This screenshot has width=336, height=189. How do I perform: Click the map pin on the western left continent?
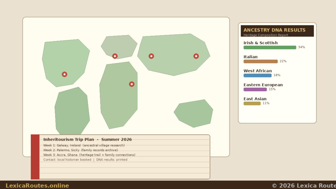(x=65, y=74)
